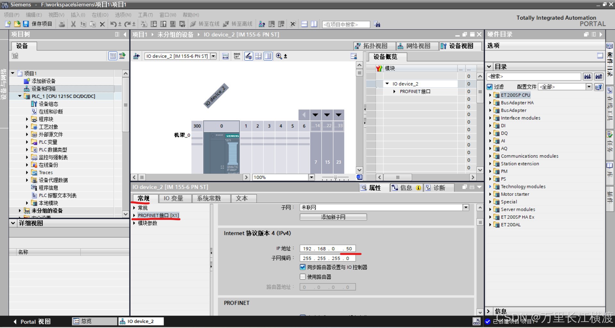
Task: Click the hardware catalog 搜索 field
Action: (534, 76)
